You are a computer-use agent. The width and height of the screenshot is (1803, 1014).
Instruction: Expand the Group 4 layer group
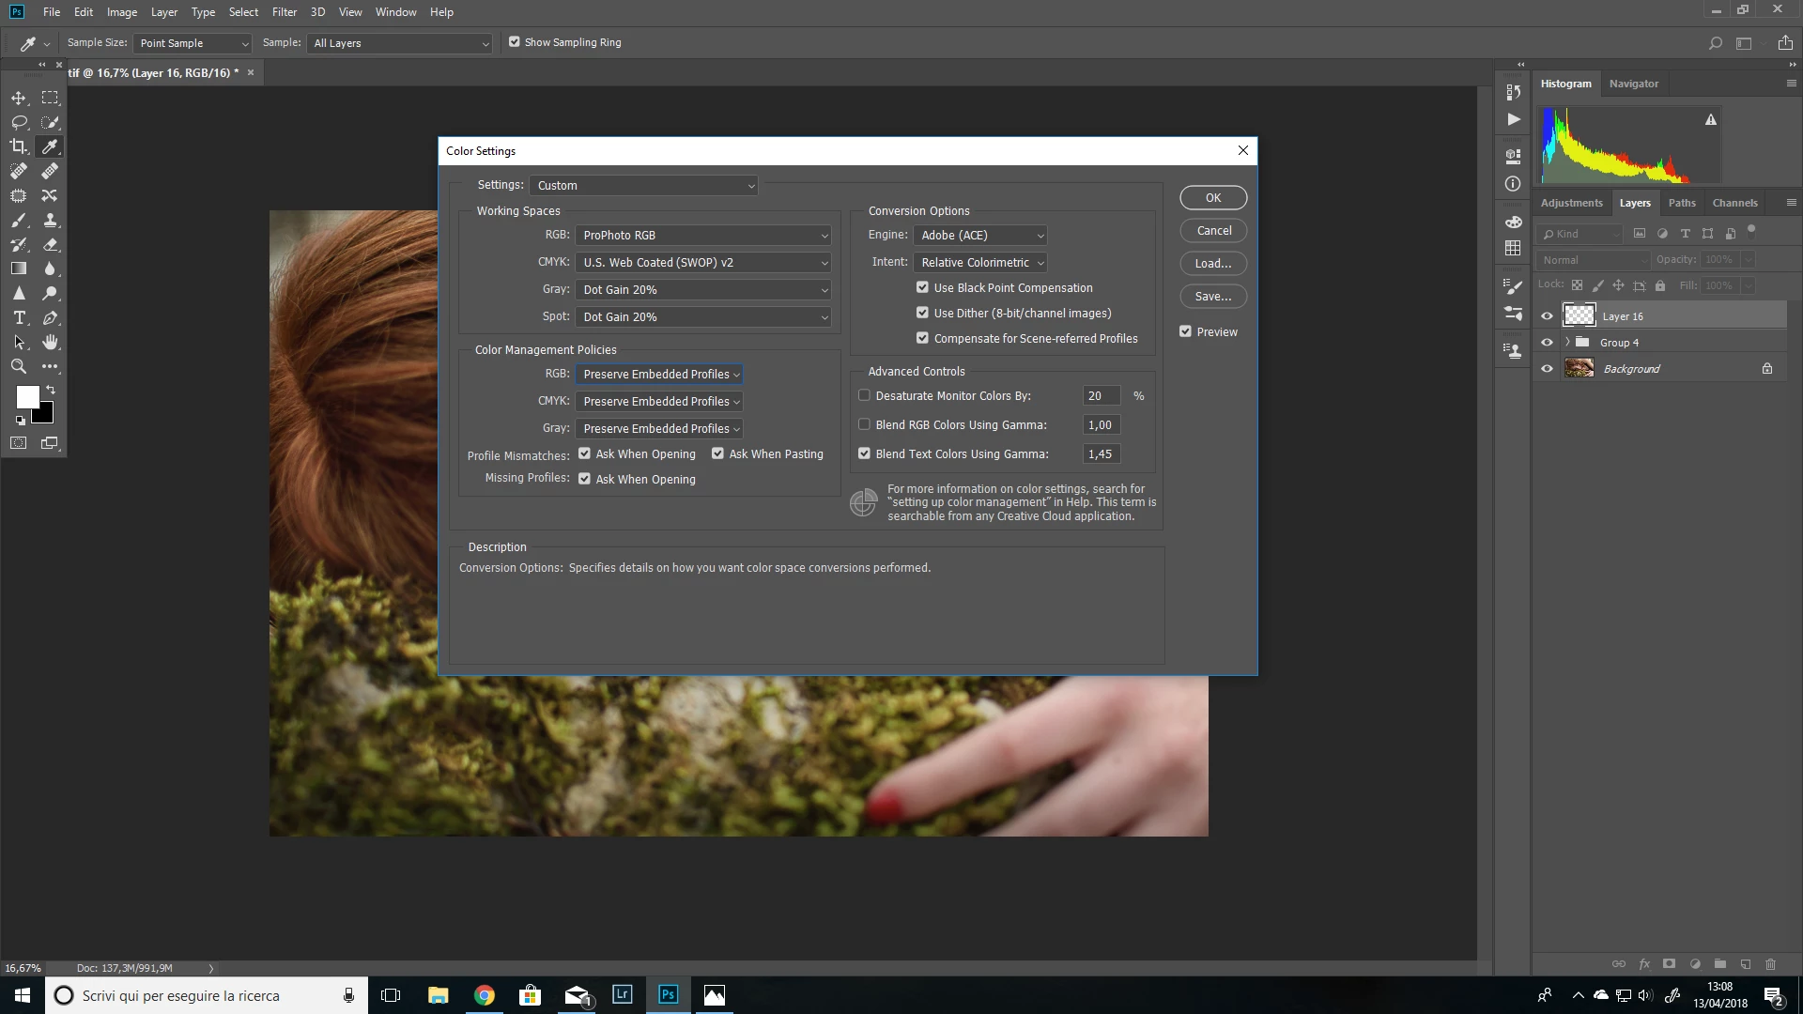tap(1567, 343)
